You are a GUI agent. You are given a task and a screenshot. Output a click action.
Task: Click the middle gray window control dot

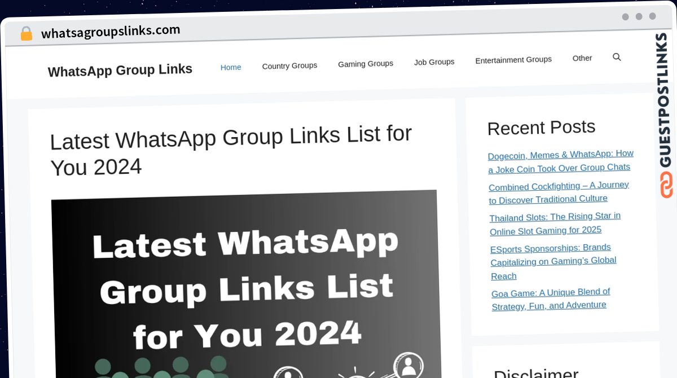(x=639, y=16)
